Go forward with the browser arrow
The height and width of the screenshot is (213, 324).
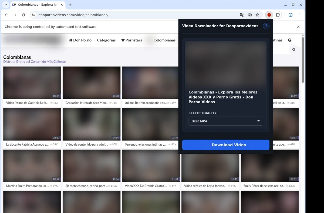(15, 15)
